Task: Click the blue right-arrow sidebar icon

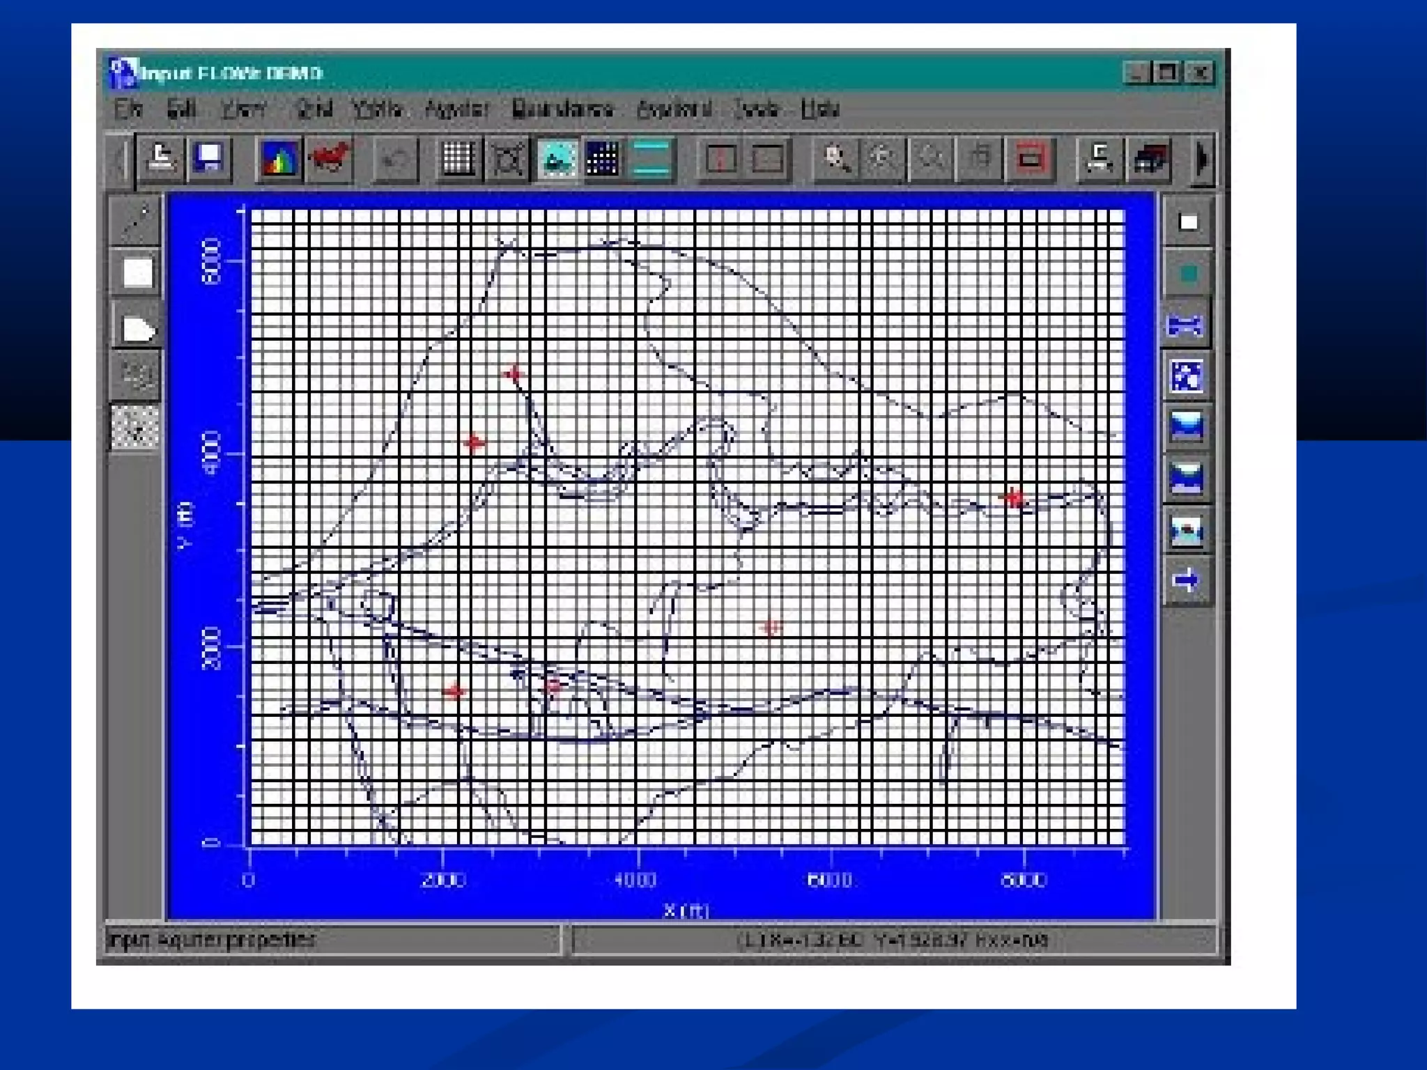Action: (x=1187, y=580)
